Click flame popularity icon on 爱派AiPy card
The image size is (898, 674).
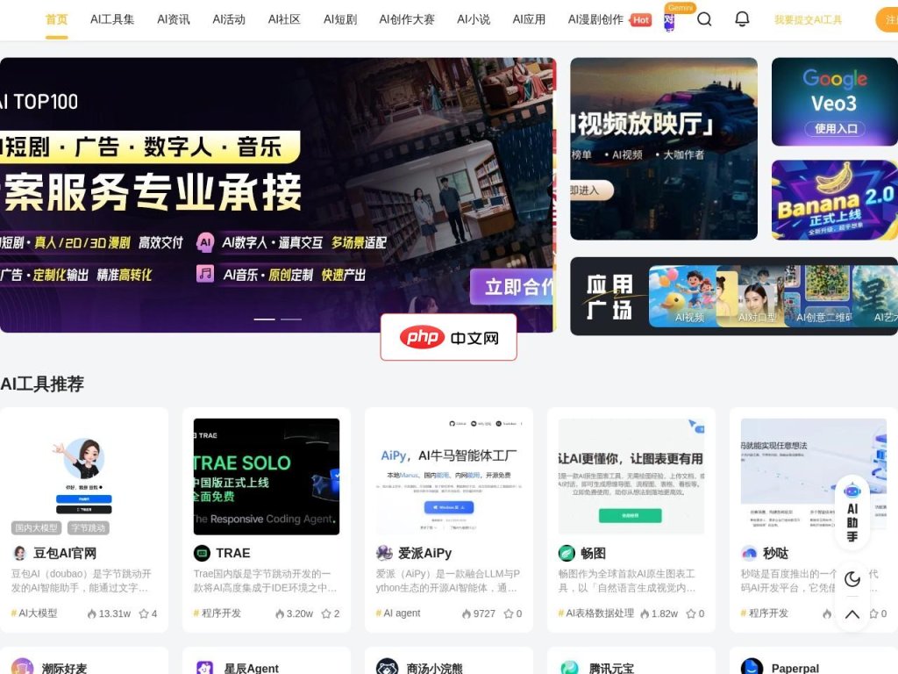click(x=467, y=613)
